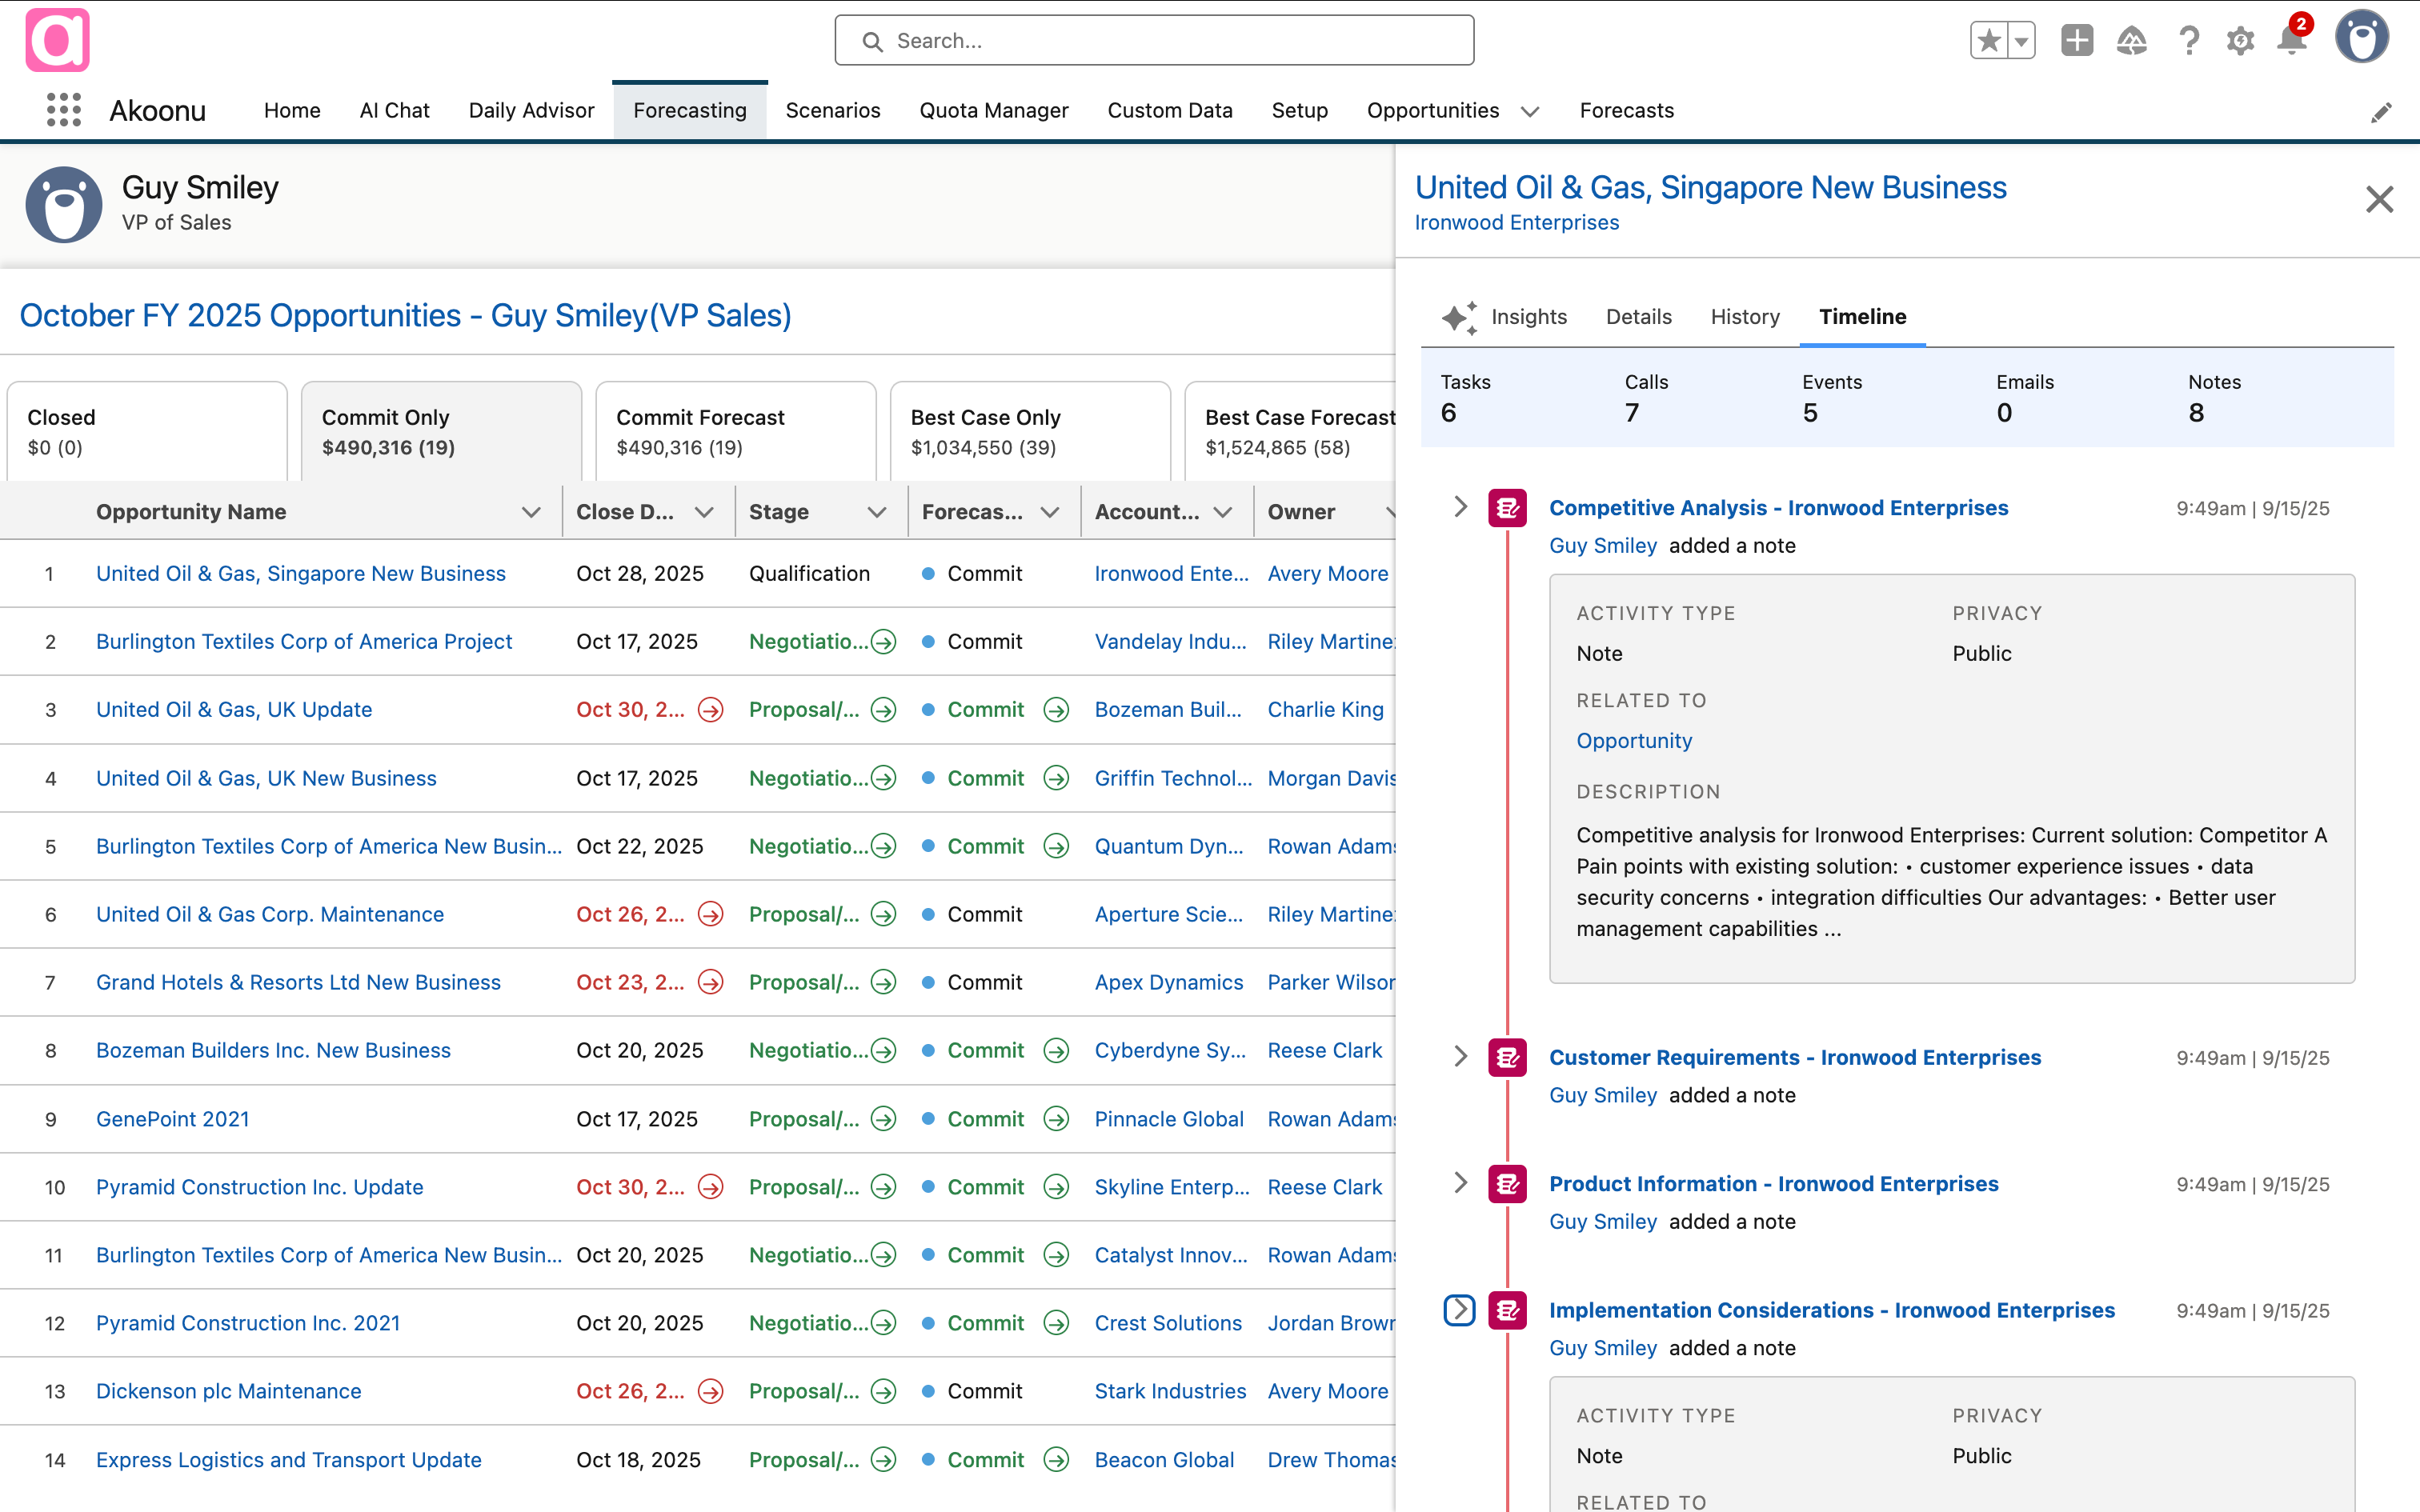This screenshot has width=2420, height=1512.
Task: Click into the global Search field
Action: [1154, 41]
